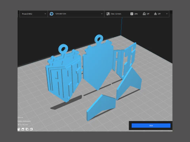Click the model dimensions text in mm
Screen dimensions: 190x142
coord(23,125)
